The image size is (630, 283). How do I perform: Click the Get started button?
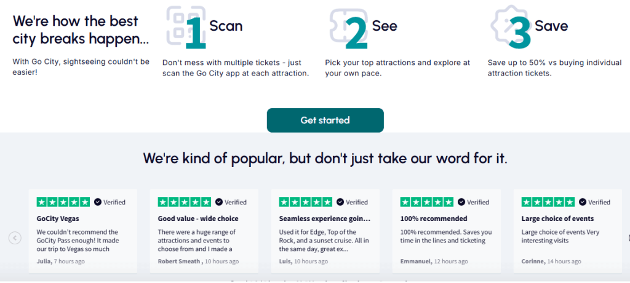click(x=325, y=120)
